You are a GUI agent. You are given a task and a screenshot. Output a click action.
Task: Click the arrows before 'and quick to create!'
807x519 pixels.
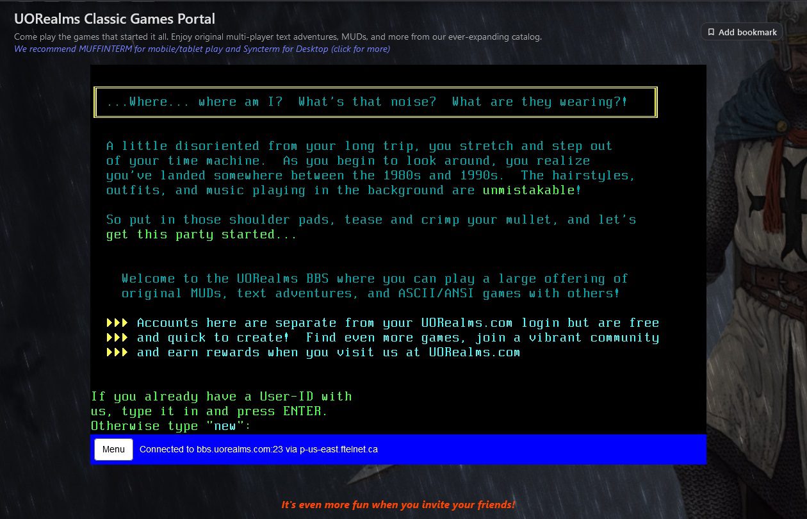point(117,338)
